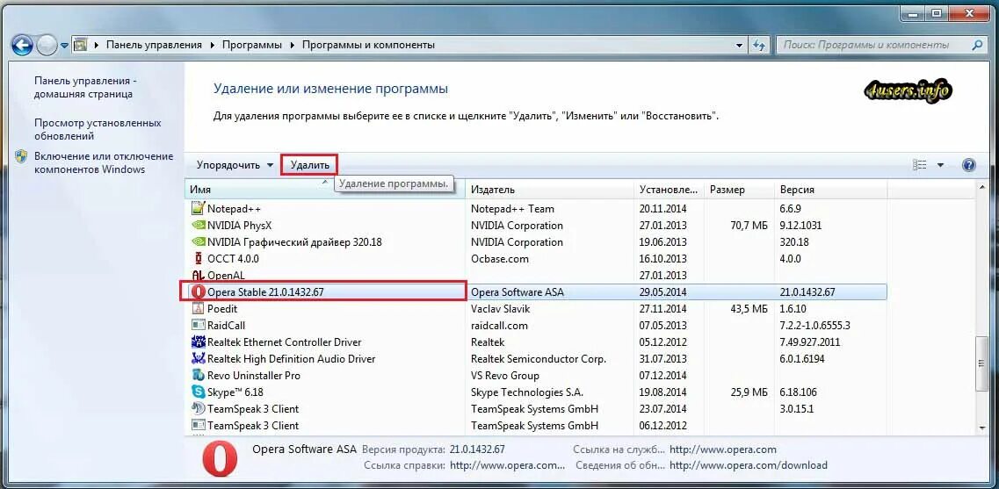Image resolution: width=999 pixels, height=489 pixels.
Task: Sort by the Имя column header
Action: 325,190
